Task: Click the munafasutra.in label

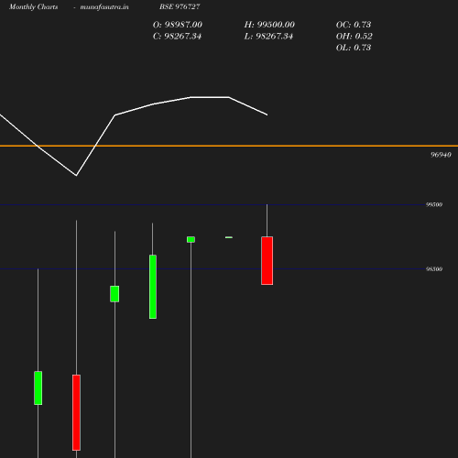Action: pyautogui.click(x=104, y=7)
